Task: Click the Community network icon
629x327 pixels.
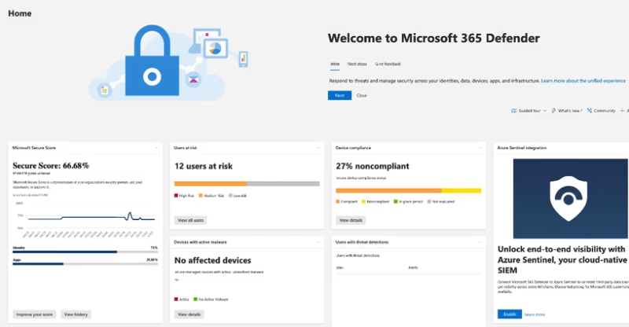Action: [x=589, y=111]
